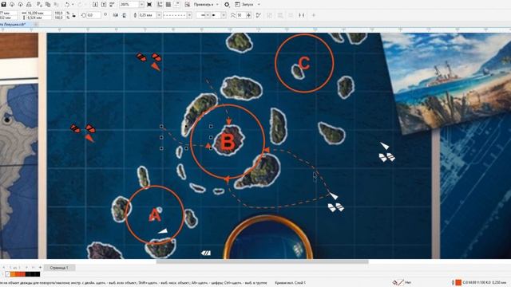The height and width of the screenshot is (287, 511).
Task: Switch to full-screen preview icon
Action: [x=149, y=5]
